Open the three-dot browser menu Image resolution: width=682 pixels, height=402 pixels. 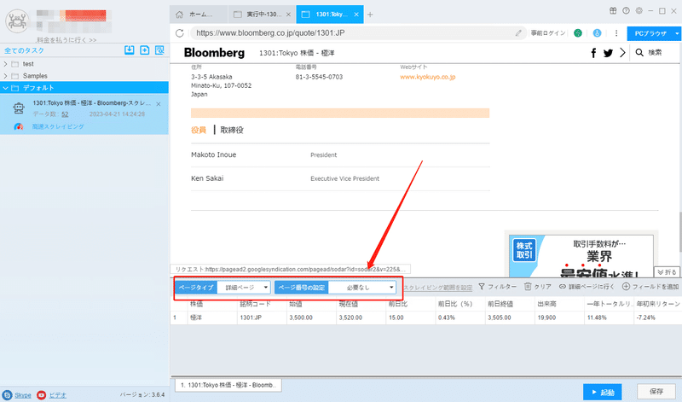point(616,33)
